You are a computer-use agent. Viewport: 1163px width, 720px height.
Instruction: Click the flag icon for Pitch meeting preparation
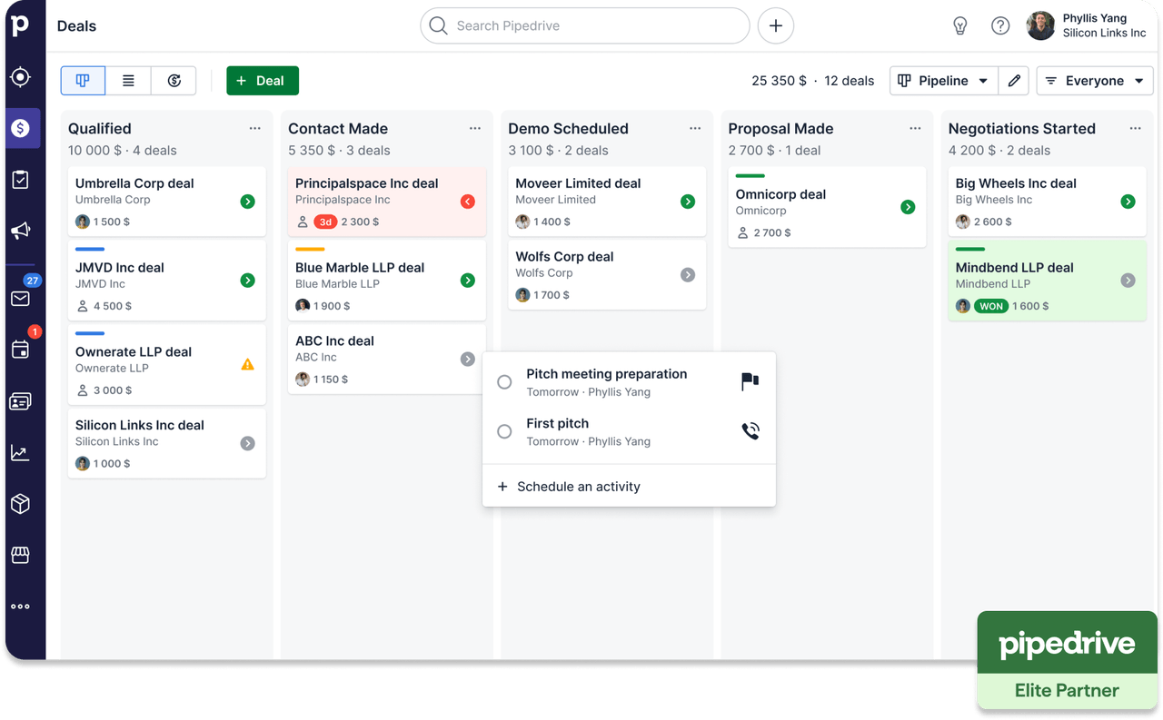click(x=750, y=382)
